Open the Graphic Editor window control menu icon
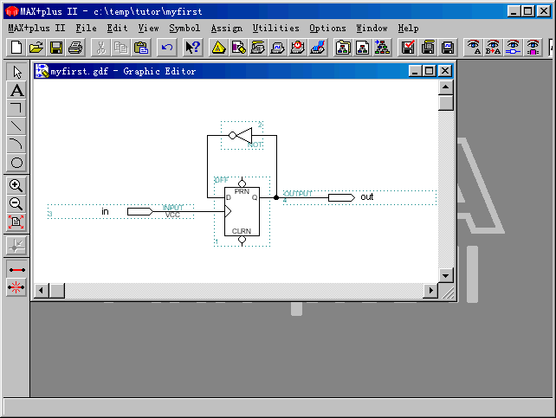 (42, 71)
